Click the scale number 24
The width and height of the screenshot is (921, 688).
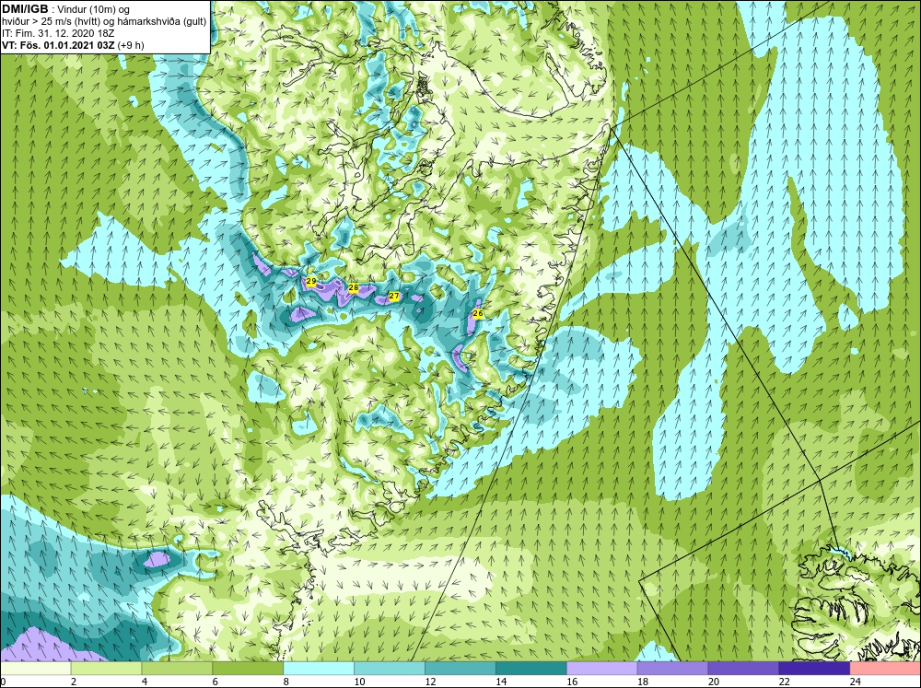[x=856, y=682]
